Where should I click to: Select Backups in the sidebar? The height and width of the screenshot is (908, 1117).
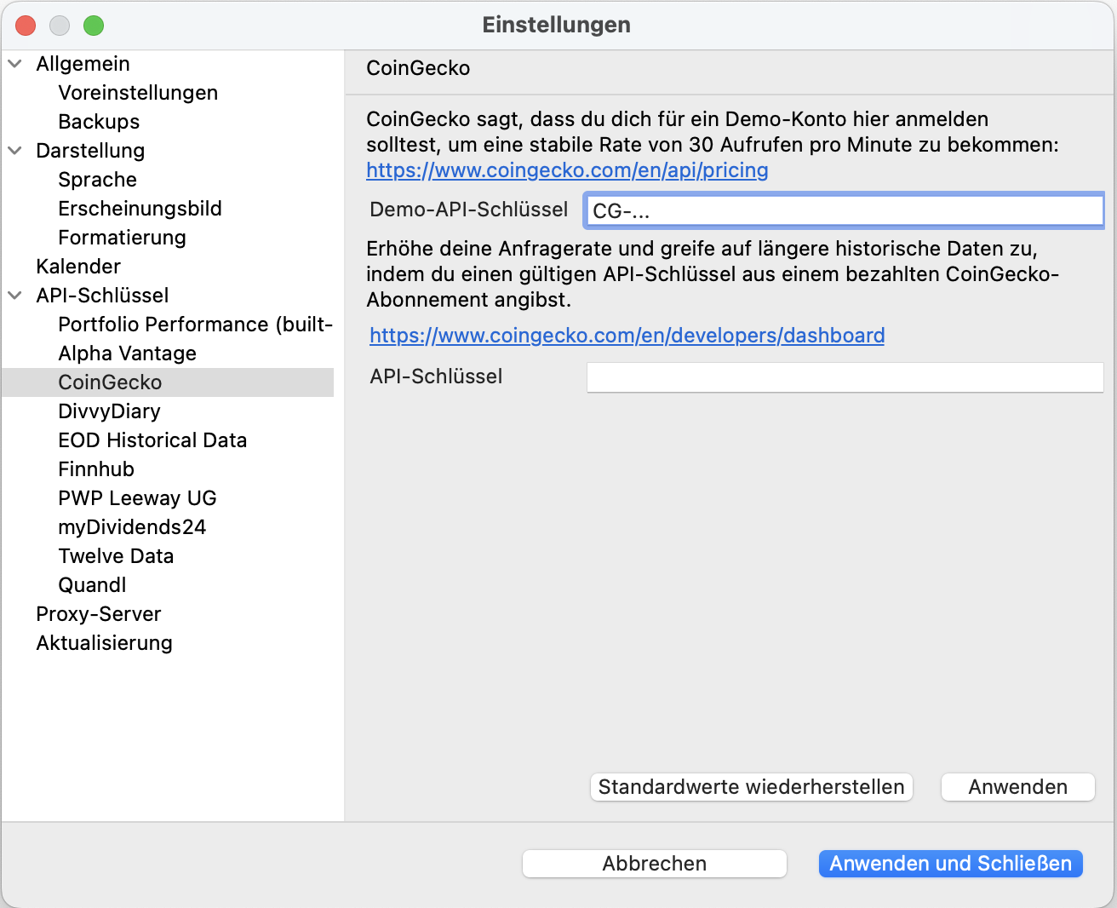point(99,122)
